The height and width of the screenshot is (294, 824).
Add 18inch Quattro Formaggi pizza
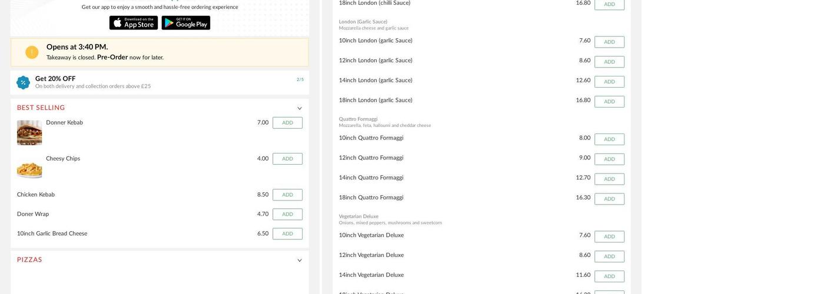[609, 199]
